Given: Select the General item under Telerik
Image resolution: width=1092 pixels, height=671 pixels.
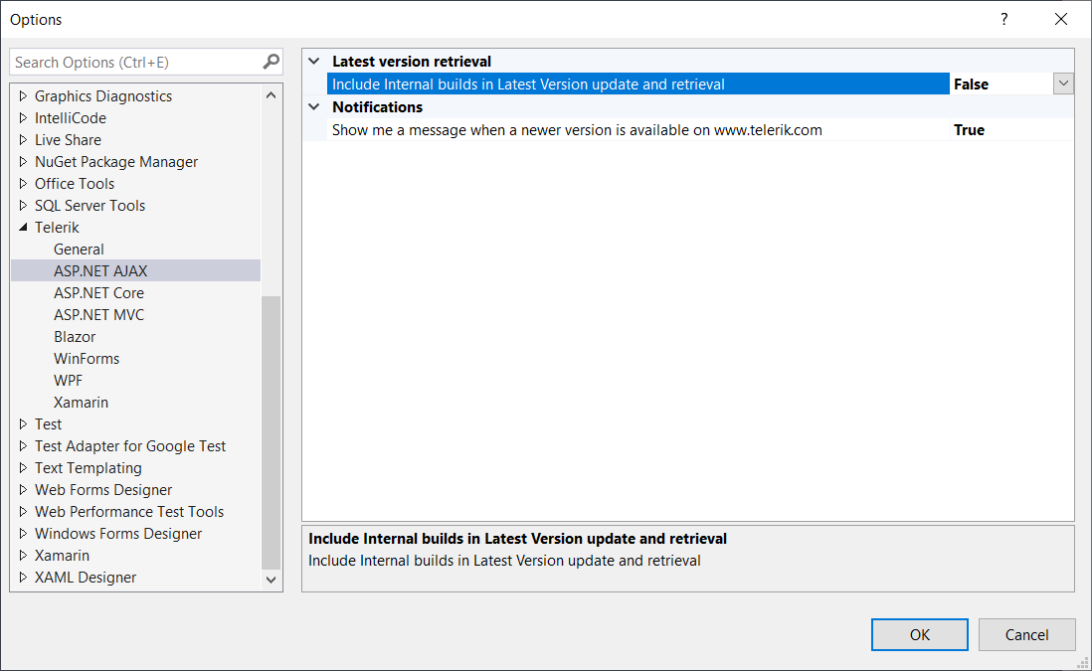Looking at the screenshot, I should [x=79, y=250].
